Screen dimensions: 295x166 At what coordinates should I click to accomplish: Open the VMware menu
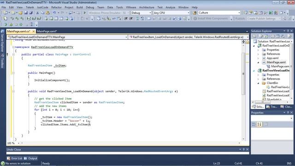pyautogui.click(x=131, y=7)
